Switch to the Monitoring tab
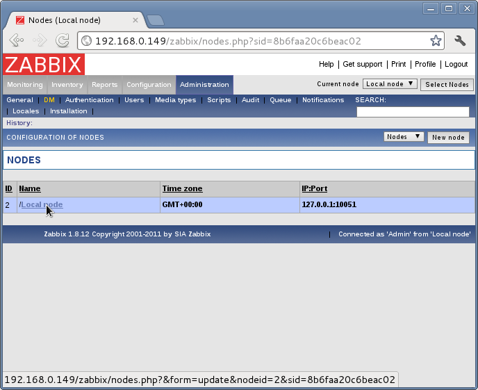The width and height of the screenshot is (478, 390). (25, 85)
